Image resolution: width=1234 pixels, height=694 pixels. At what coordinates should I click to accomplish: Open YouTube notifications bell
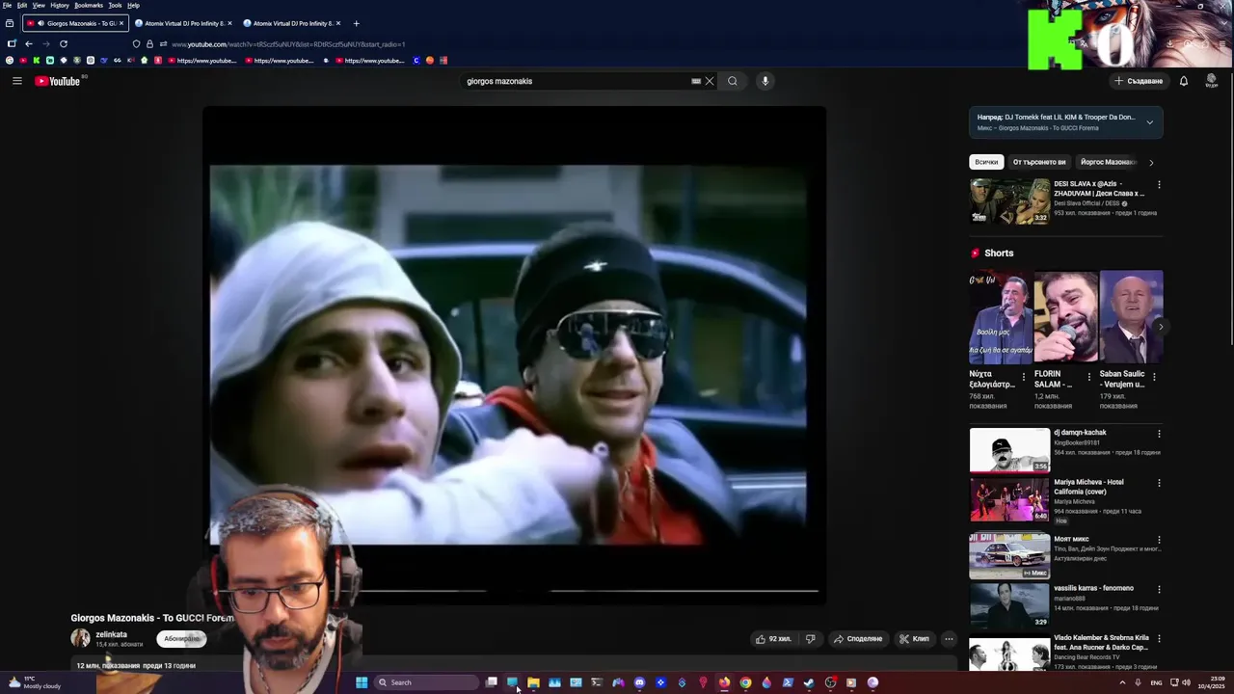pyautogui.click(x=1184, y=81)
